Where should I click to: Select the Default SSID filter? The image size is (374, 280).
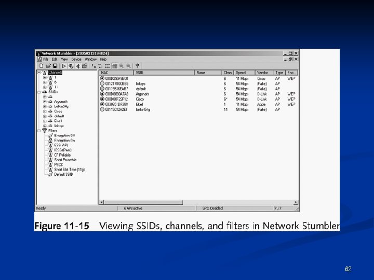63,174
